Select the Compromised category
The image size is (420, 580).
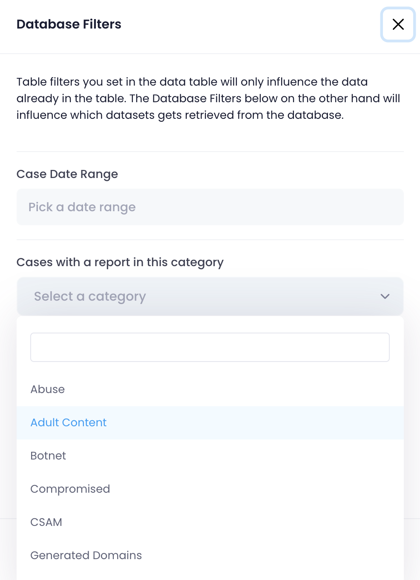coord(70,489)
